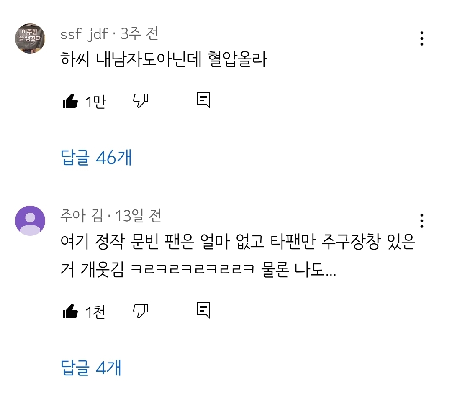
Task: Open ssf jdf's channel via username
Action: [x=84, y=35]
